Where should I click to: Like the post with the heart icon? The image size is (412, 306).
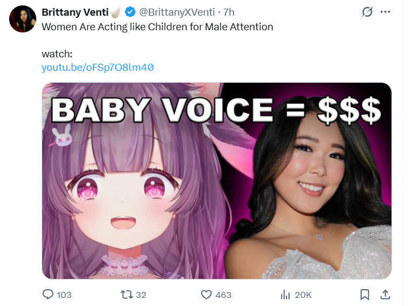pos(206,295)
